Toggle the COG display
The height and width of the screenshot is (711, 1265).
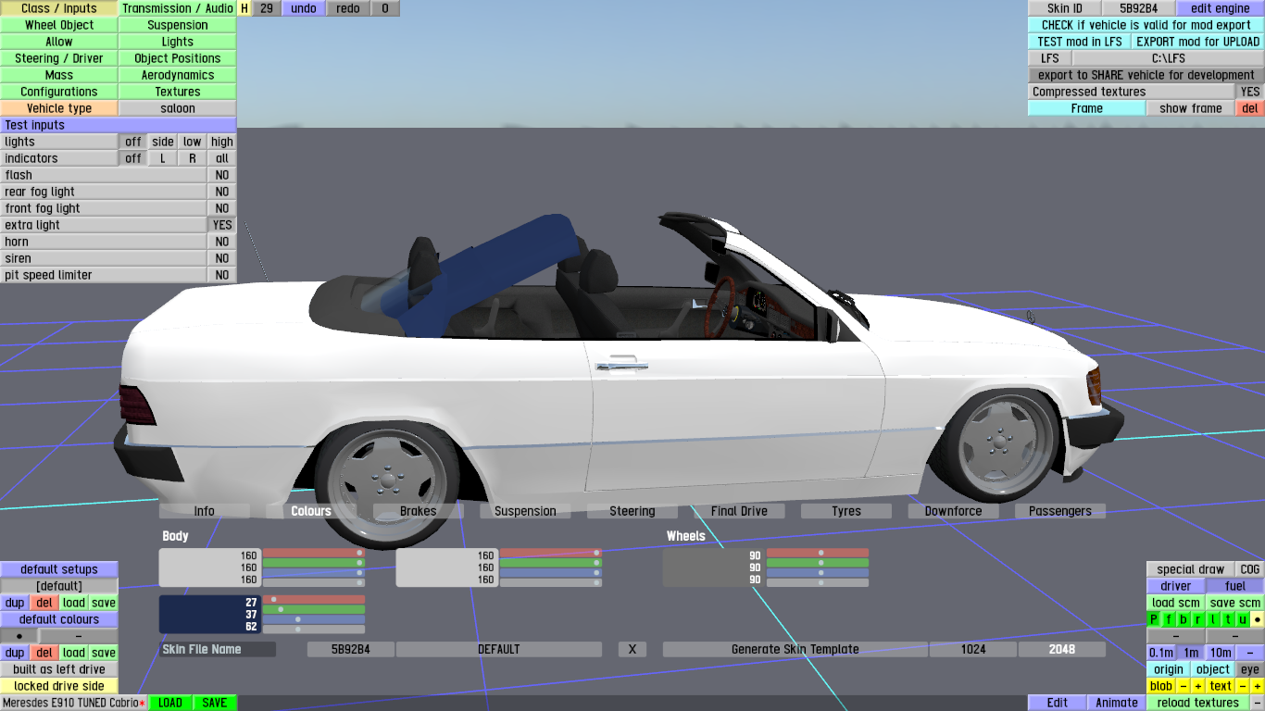coord(1250,569)
